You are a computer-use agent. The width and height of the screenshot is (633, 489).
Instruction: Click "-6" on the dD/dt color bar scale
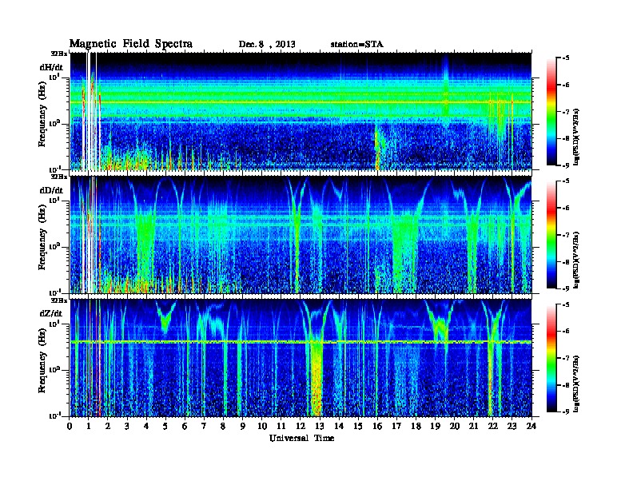click(x=565, y=208)
